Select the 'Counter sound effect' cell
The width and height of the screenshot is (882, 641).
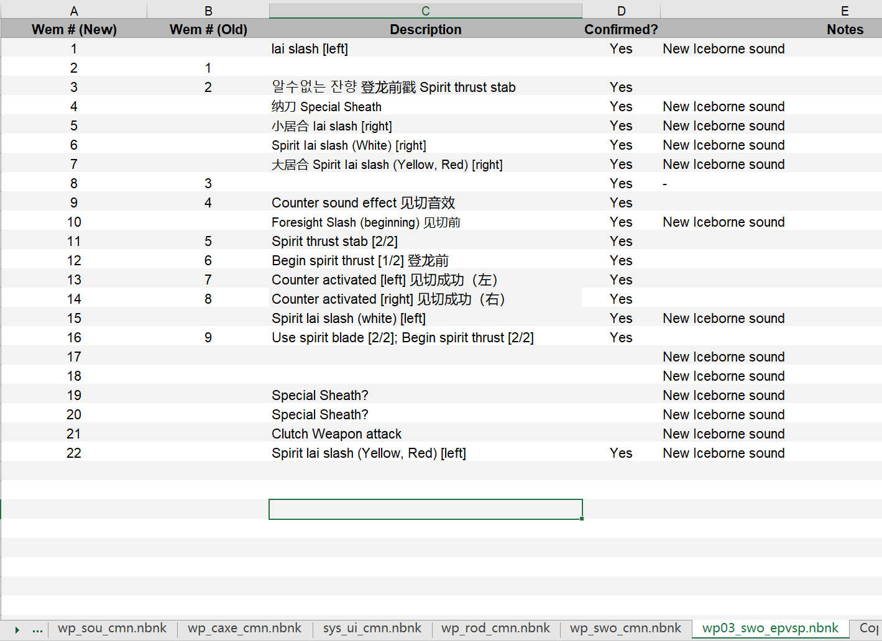(x=425, y=202)
